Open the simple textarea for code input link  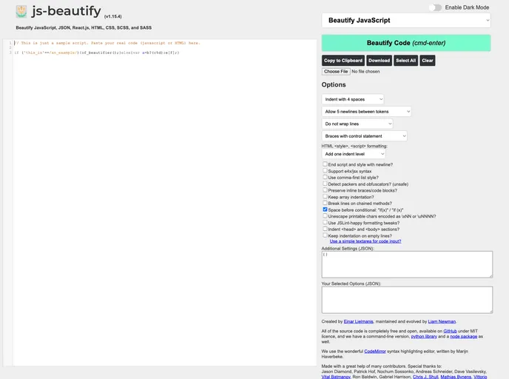[x=365, y=241]
